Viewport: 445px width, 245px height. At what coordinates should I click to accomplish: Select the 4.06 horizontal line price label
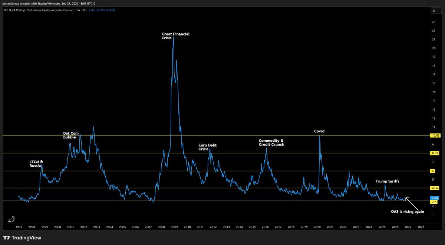435,188
